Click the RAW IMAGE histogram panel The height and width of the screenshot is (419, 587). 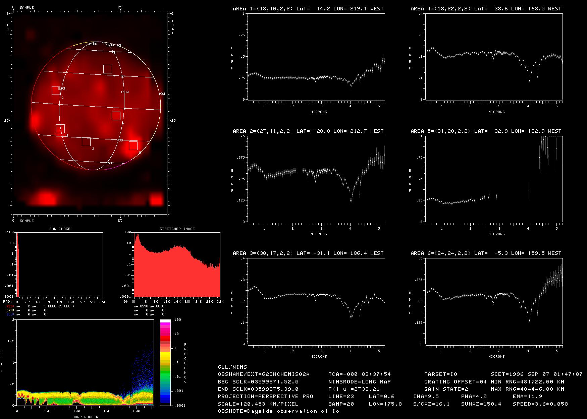(x=60, y=265)
